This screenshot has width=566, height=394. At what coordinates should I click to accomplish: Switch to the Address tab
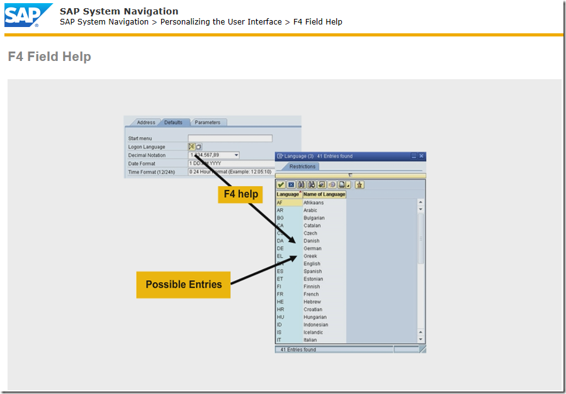[x=146, y=123]
